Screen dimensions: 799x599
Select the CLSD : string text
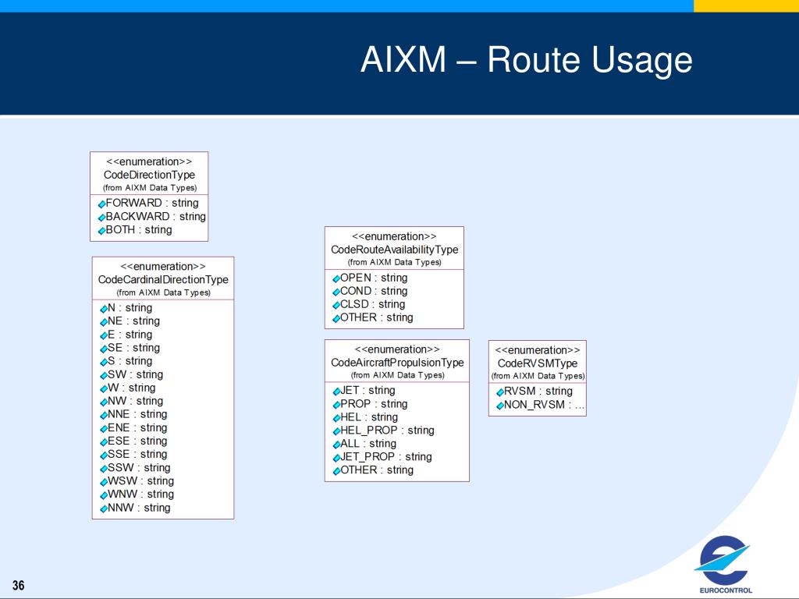tap(372, 304)
